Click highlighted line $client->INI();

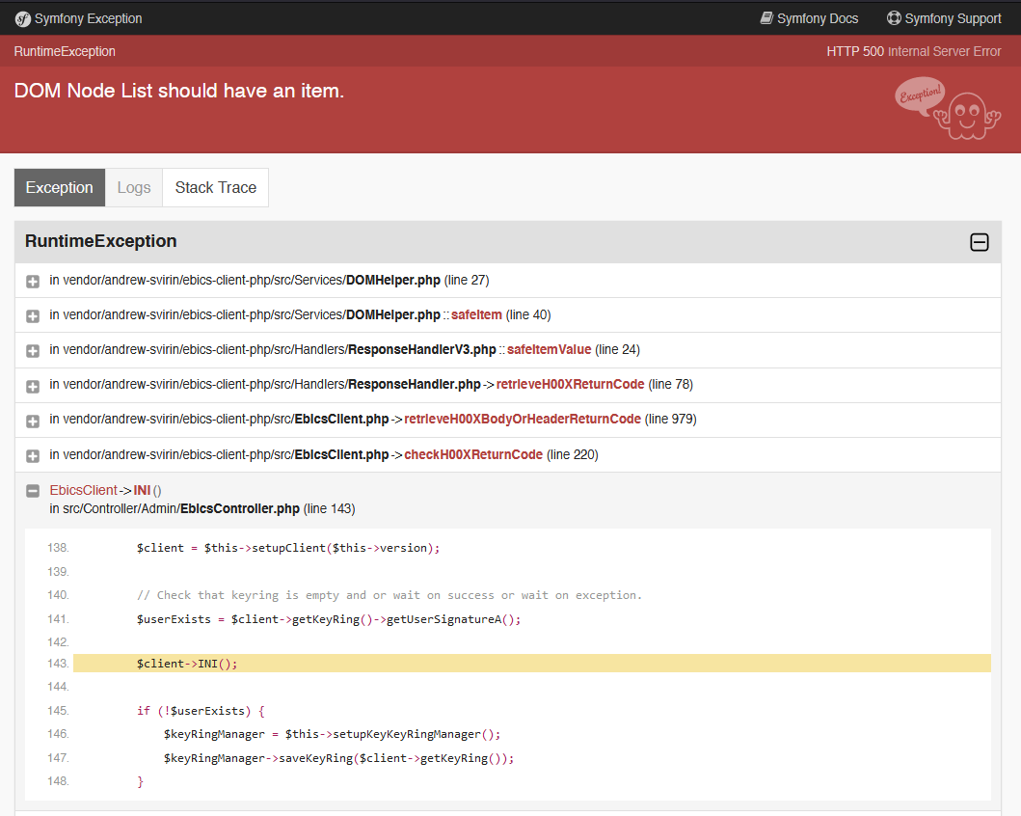[532, 664]
